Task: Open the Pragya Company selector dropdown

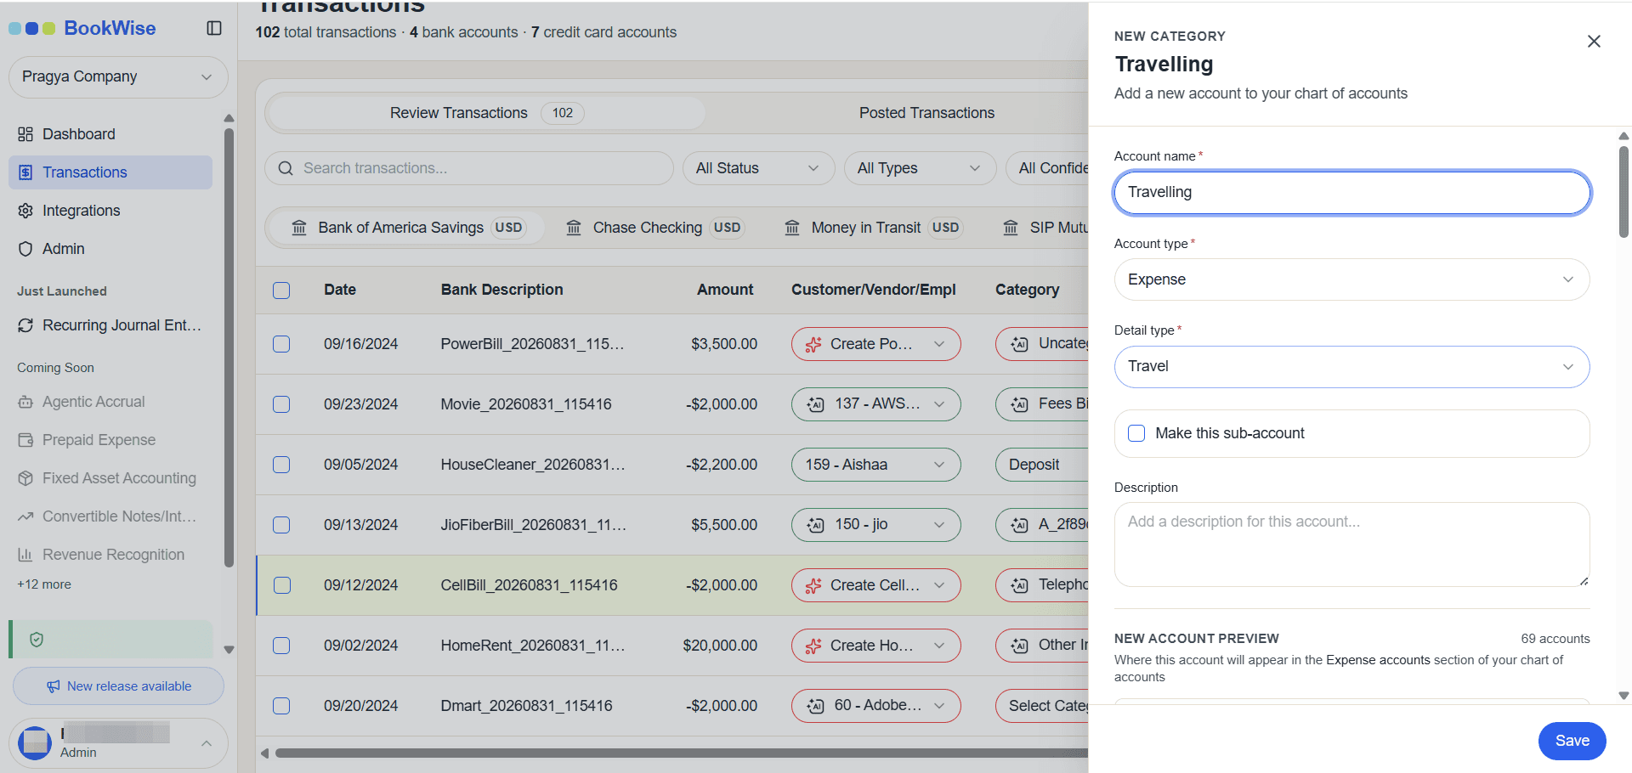Action: pyautogui.click(x=118, y=77)
